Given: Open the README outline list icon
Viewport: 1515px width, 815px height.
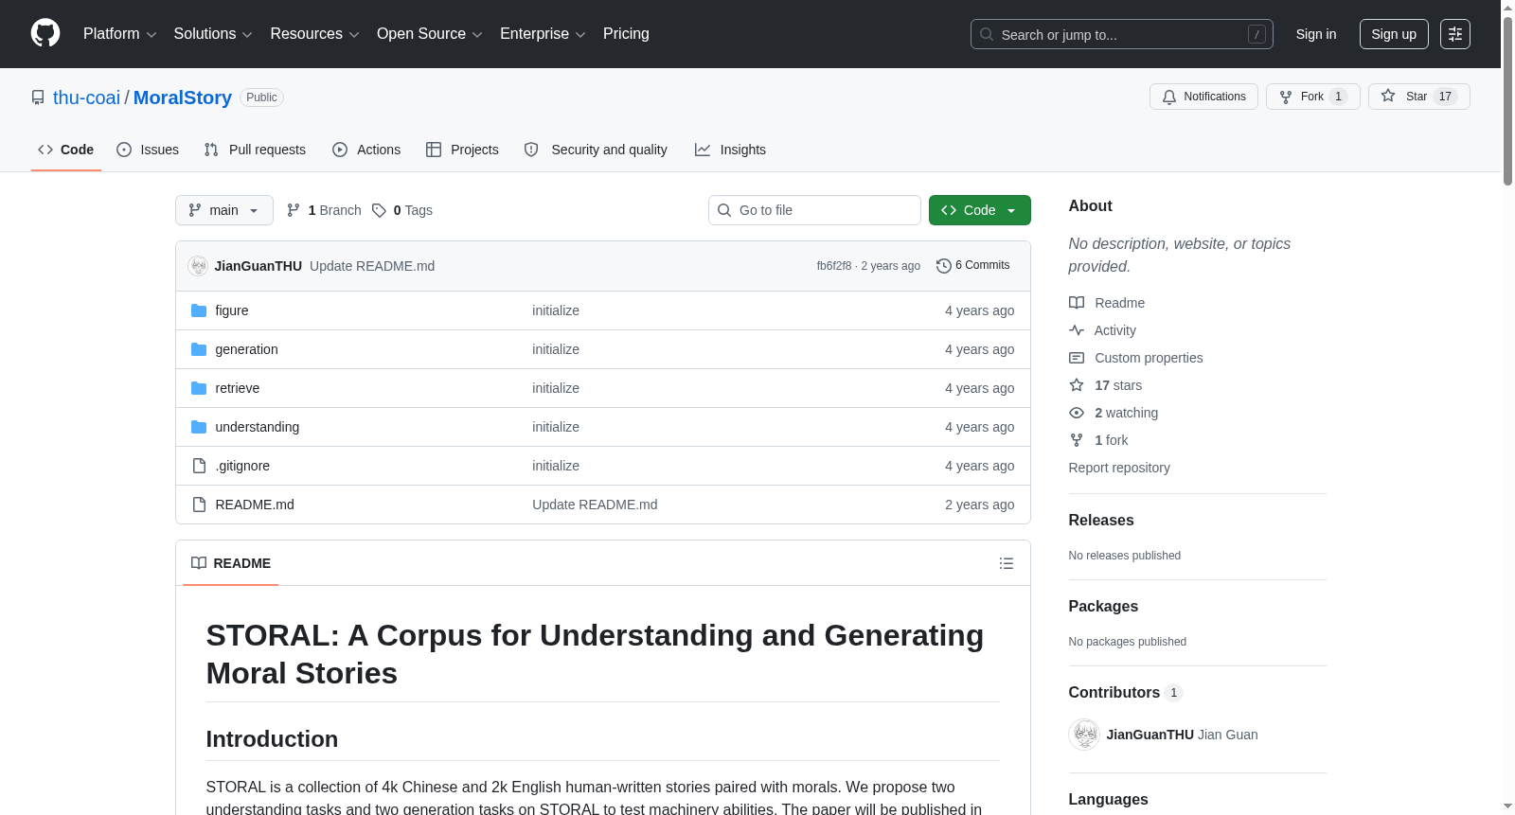Looking at the screenshot, I should (1007, 563).
